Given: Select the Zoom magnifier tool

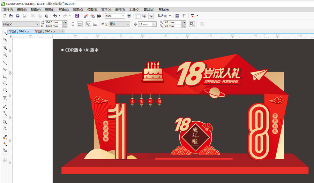Looking at the screenshot, I should coord(5,54).
